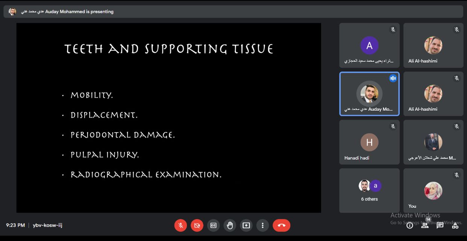The image size is (467, 241).
Task: Click the audio indicator on Auday tile
Action: (x=393, y=78)
